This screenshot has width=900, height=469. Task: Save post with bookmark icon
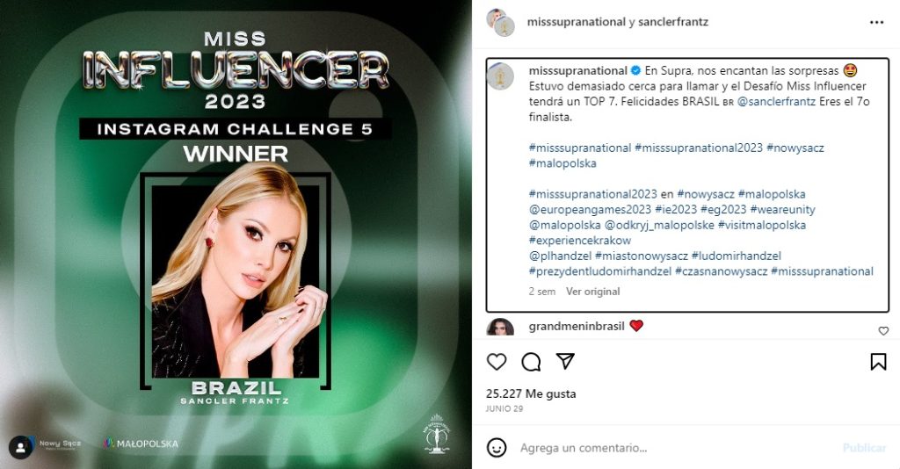click(878, 362)
